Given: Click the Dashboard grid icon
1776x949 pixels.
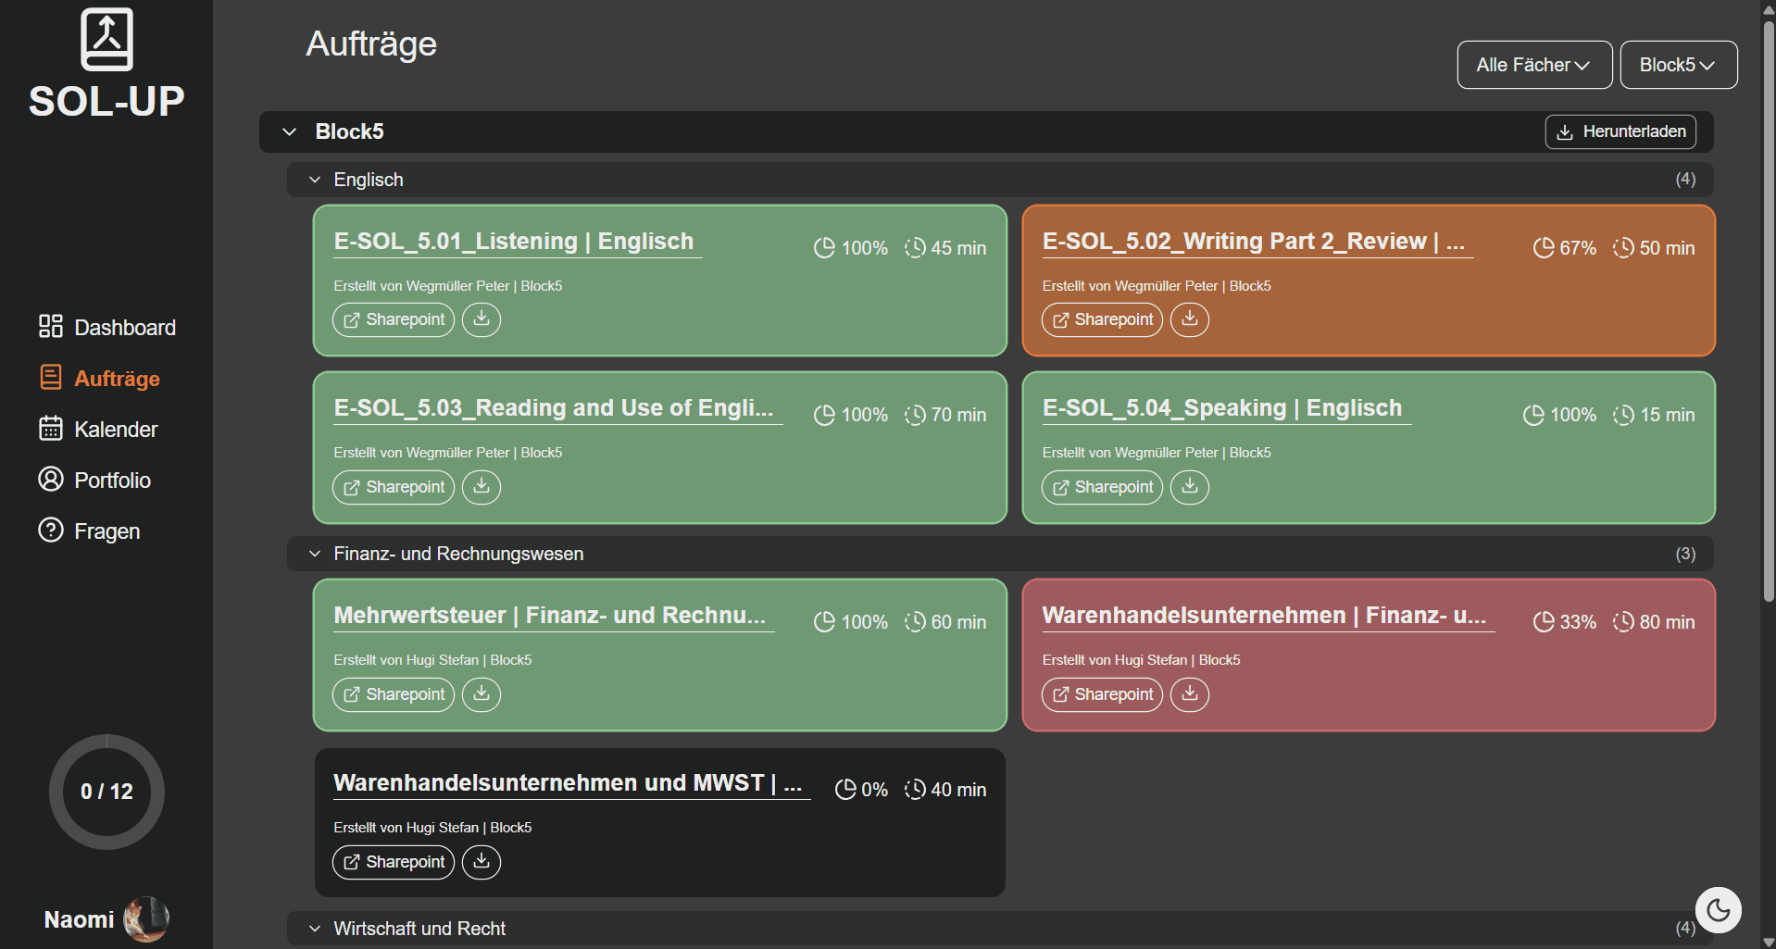Looking at the screenshot, I should [51, 326].
